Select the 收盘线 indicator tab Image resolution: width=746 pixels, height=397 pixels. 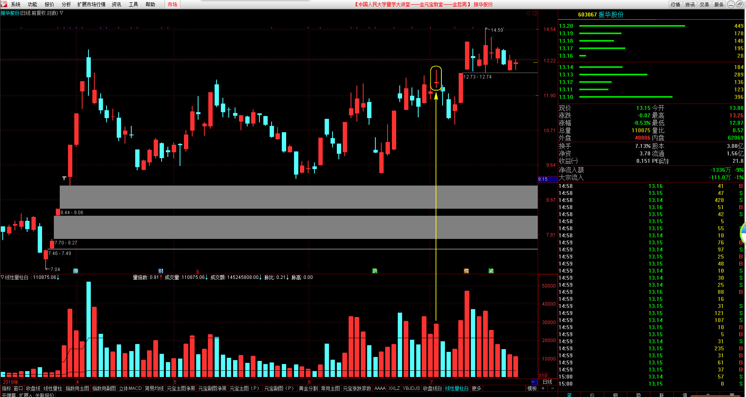[33, 388]
